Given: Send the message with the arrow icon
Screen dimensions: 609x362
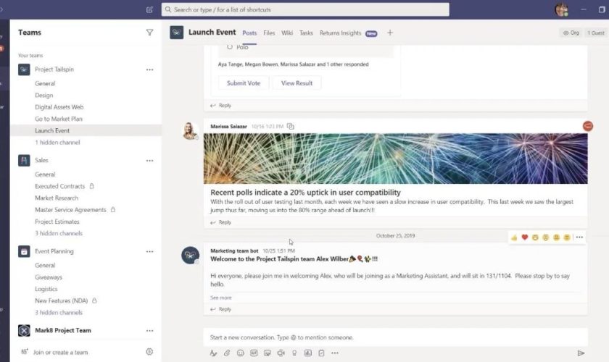Looking at the screenshot, I should point(581,353).
